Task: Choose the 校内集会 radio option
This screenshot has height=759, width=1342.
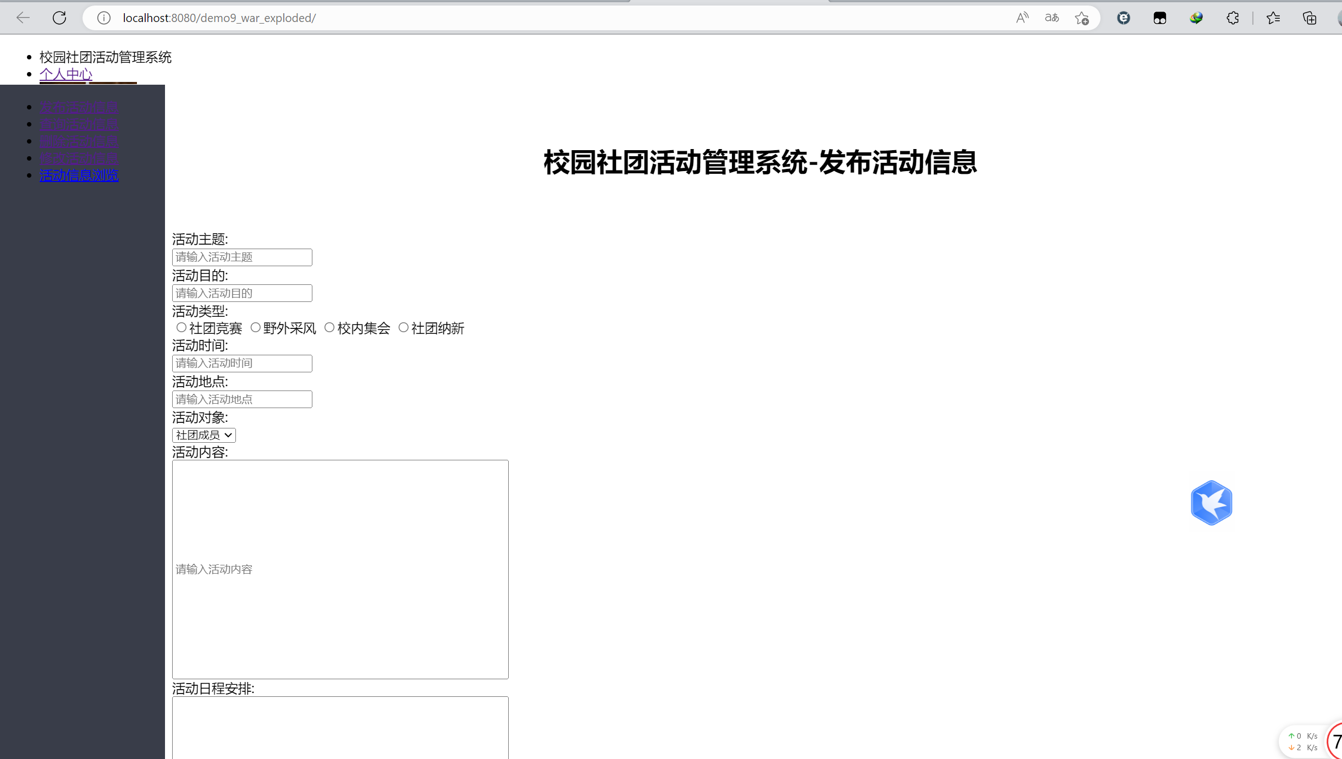Action: [329, 328]
